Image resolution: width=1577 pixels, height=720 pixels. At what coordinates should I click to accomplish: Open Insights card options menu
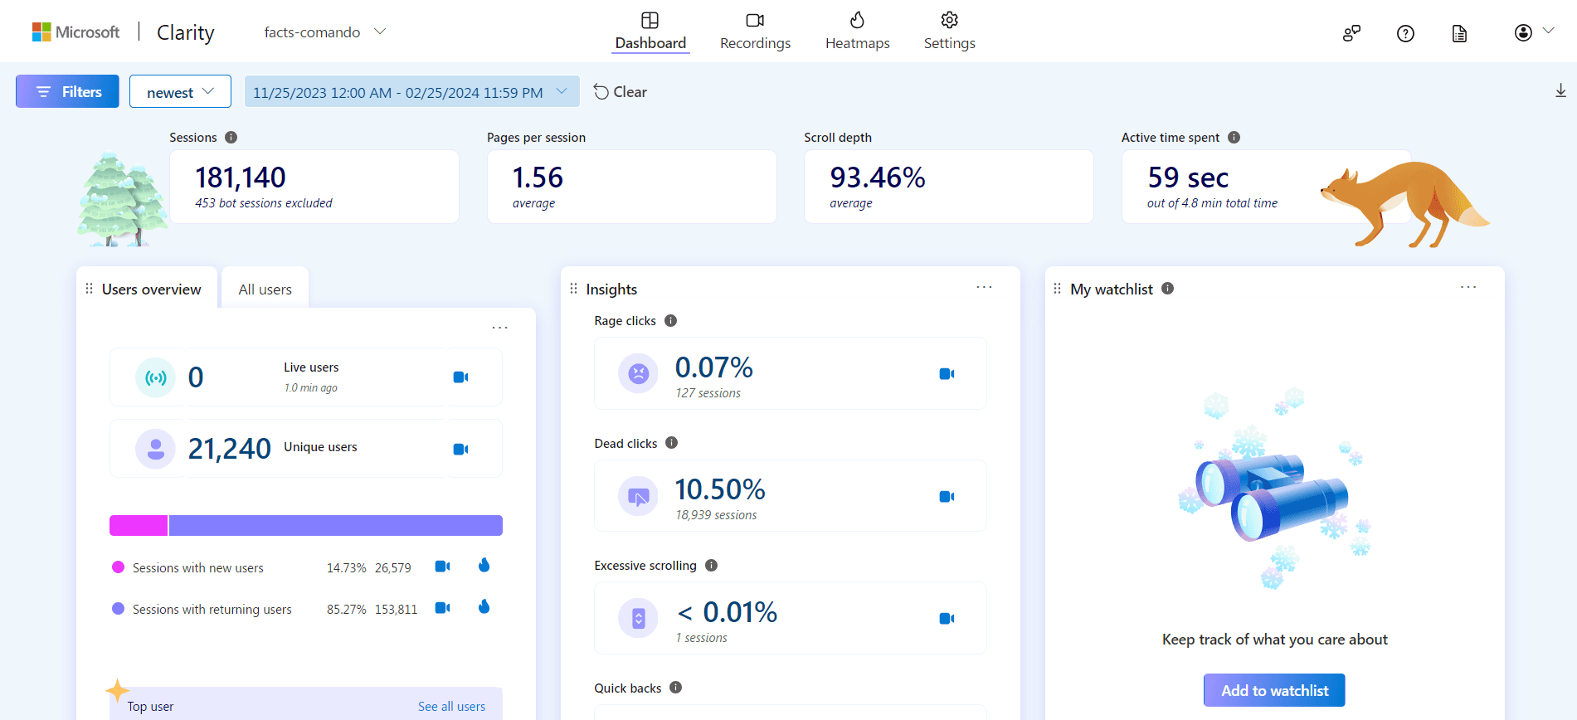tap(984, 287)
